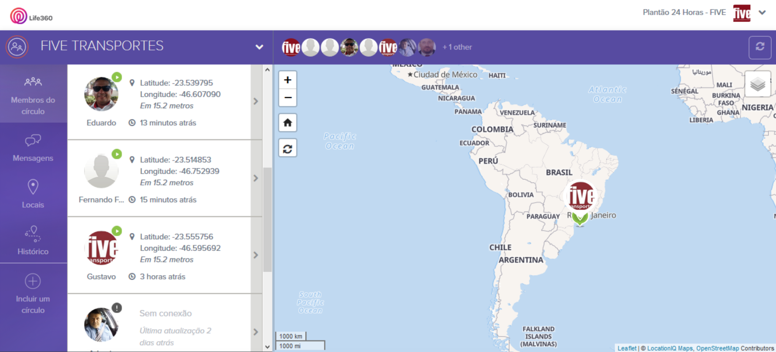Screen dimensions: 776x352
Task: Click the member list scrollbar thumb
Action: [267, 219]
